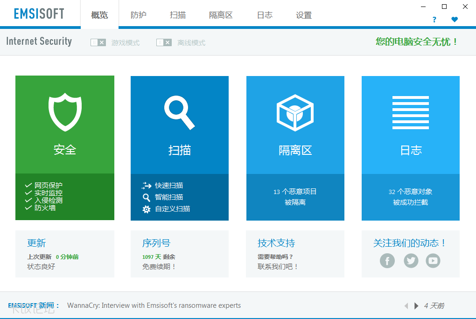Open the 隔离区 tab in top navigation

pos(221,15)
